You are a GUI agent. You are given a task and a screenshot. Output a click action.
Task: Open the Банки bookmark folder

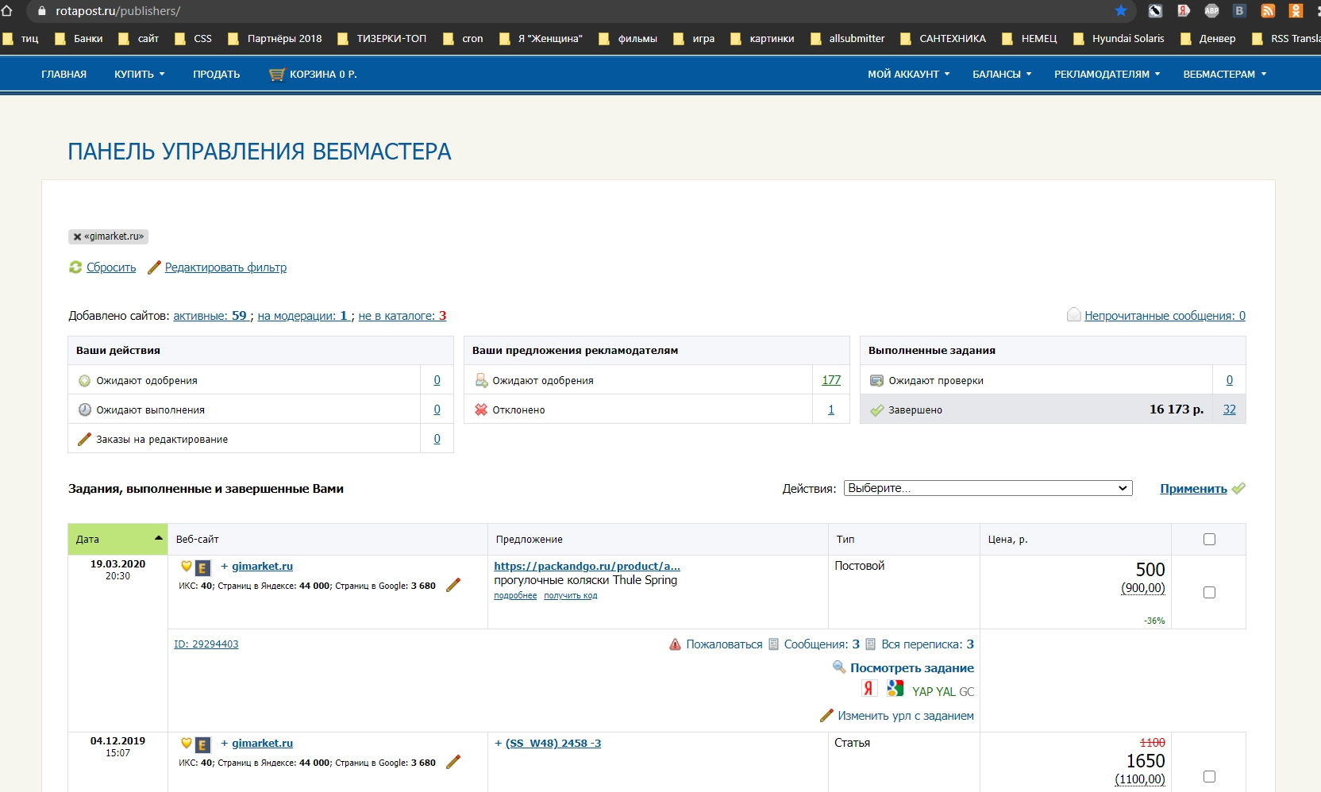[79, 38]
